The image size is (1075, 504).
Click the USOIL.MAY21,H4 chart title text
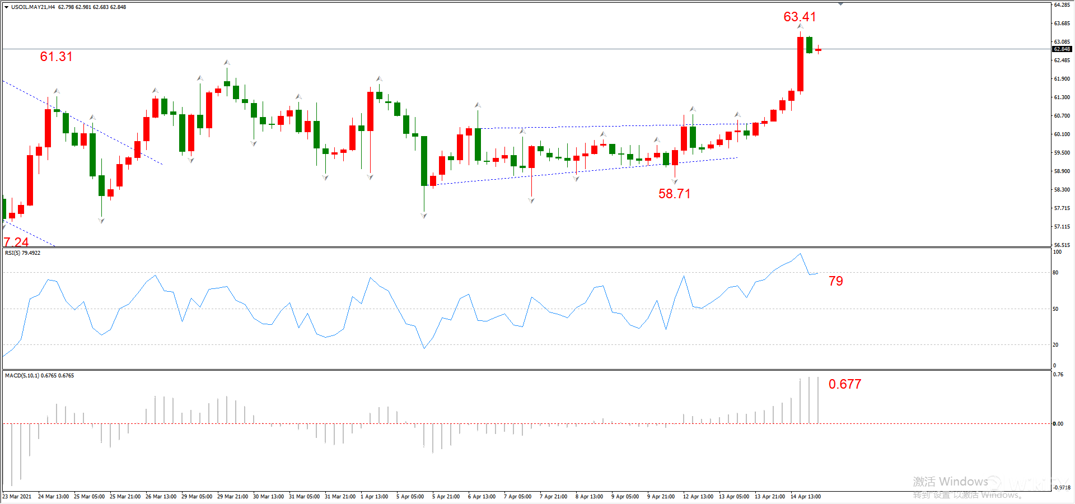click(x=32, y=7)
